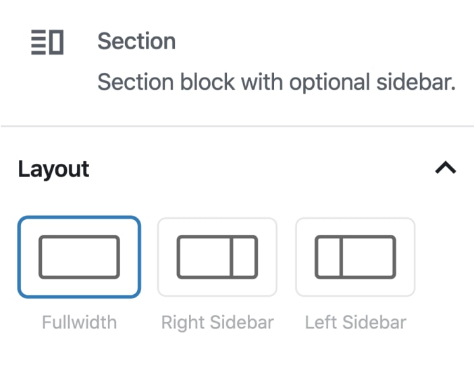Collapse the Layout panel with the chevron
This screenshot has width=474, height=367.
coord(446,168)
